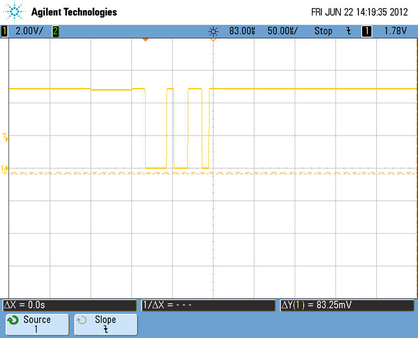Click the hollow orange time reference marker
Screen dimensions: 418x338
(213, 40)
